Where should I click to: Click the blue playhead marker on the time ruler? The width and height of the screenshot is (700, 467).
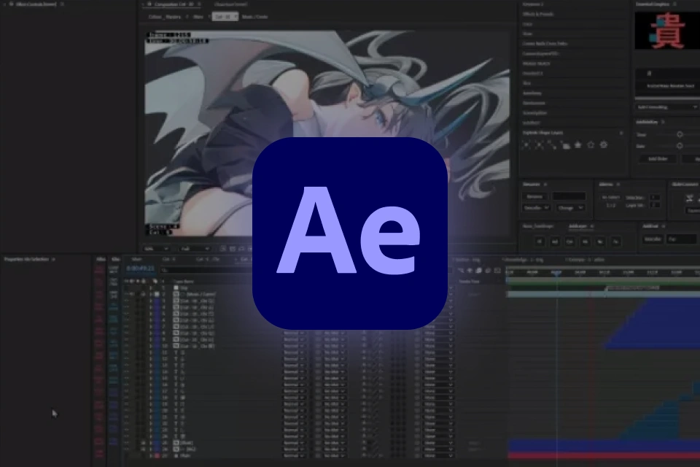556,273
